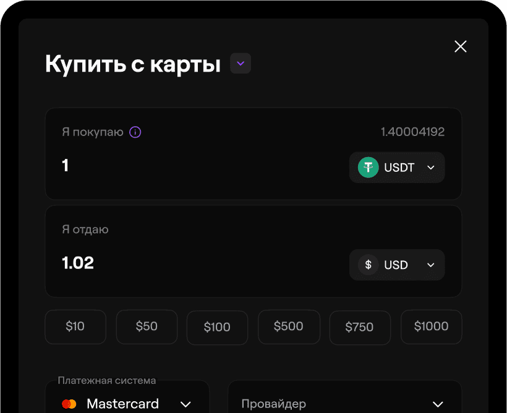The width and height of the screenshot is (507, 413).
Task: Open the purple dropdown next to title
Action: point(241,63)
